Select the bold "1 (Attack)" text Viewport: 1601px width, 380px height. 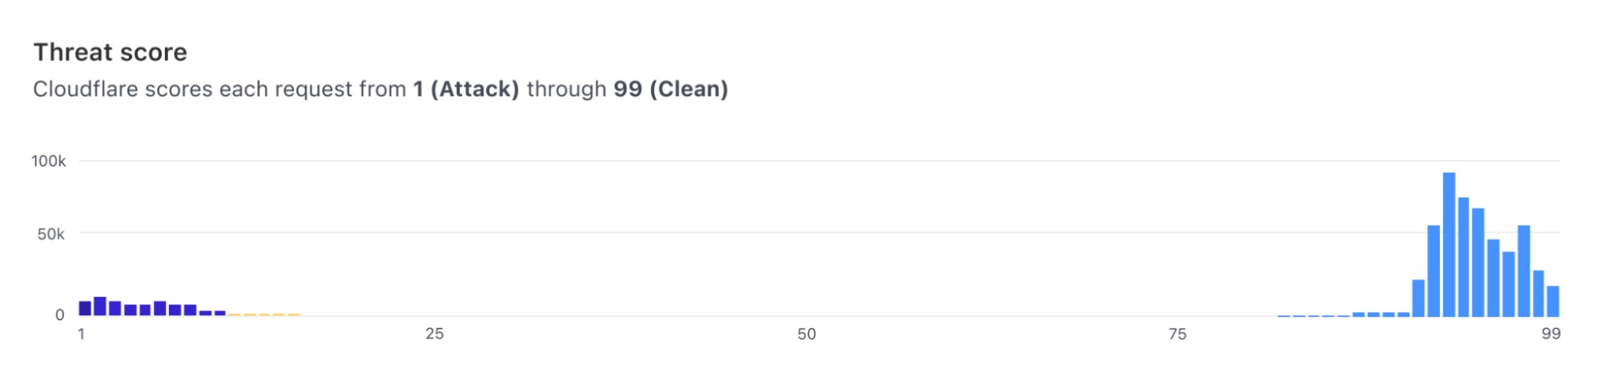tap(466, 89)
